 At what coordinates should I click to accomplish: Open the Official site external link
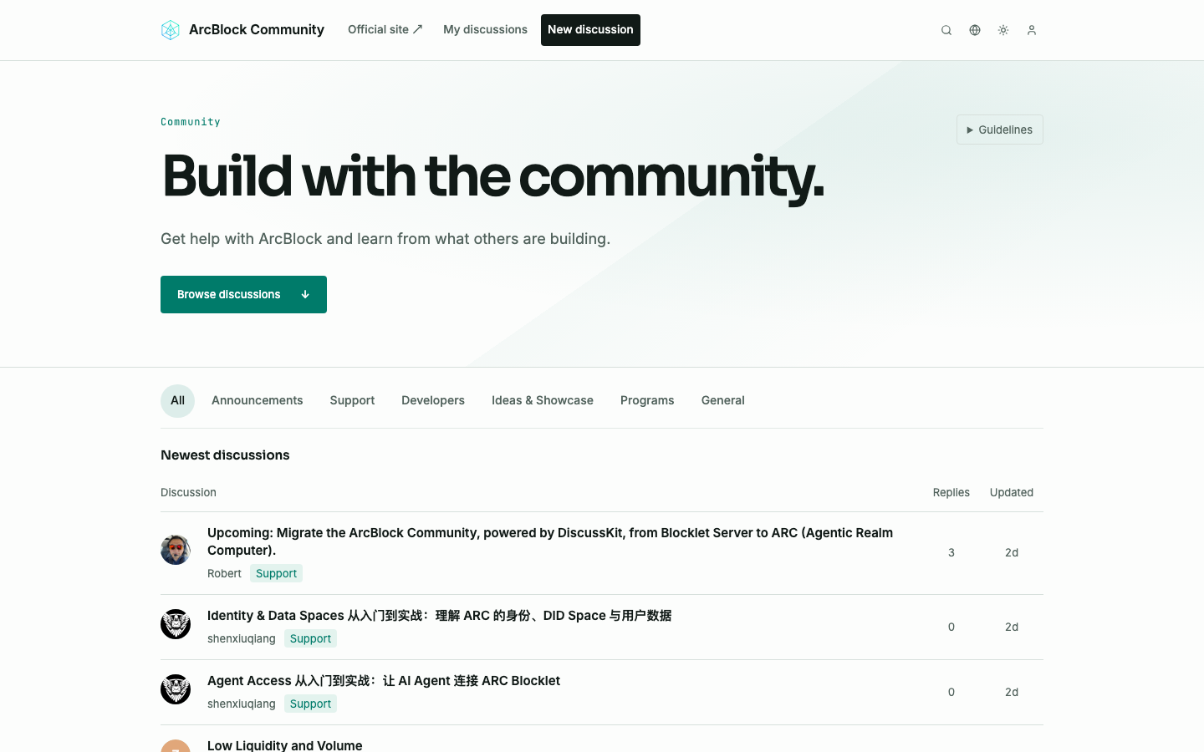385,29
